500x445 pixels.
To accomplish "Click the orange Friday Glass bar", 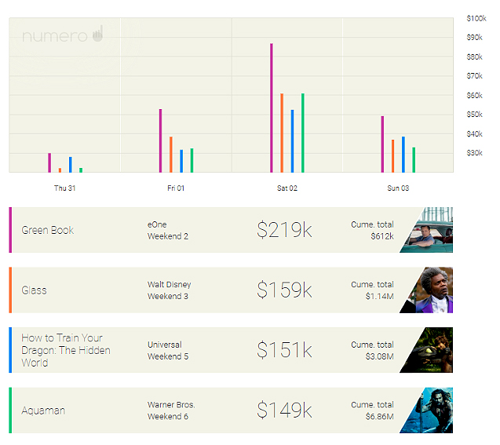I will (171, 155).
